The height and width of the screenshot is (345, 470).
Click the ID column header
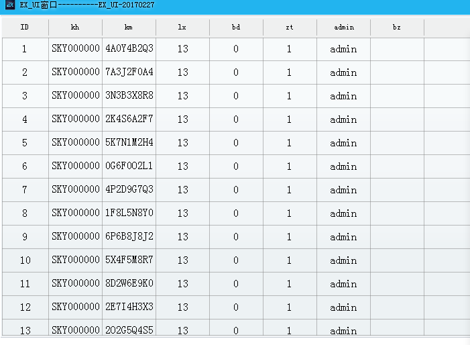coord(25,28)
